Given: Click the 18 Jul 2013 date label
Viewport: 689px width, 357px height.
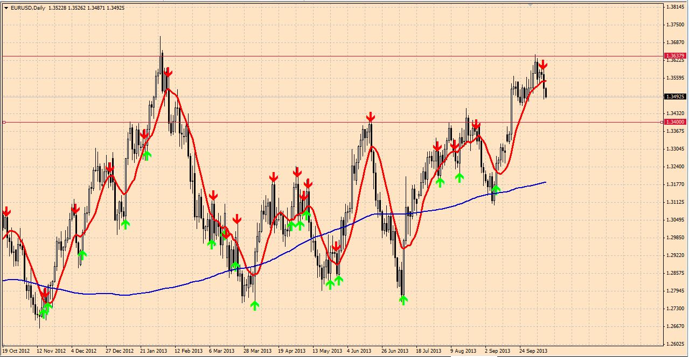Looking at the screenshot, I should pyautogui.click(x=429, y=351).
